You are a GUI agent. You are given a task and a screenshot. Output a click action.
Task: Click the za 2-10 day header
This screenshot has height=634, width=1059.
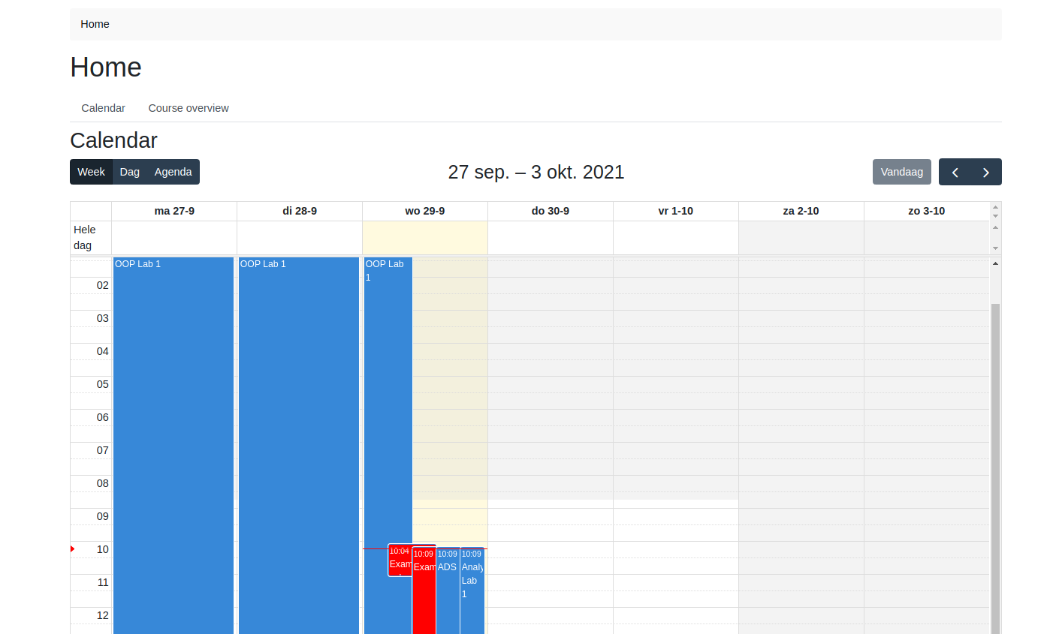801,211
